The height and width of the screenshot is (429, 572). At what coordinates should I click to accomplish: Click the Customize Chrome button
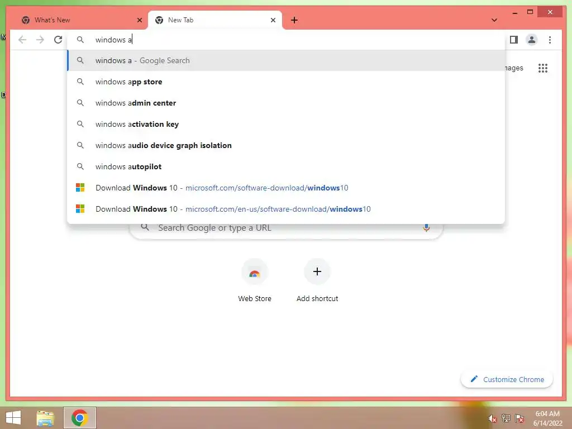(507, 379)
